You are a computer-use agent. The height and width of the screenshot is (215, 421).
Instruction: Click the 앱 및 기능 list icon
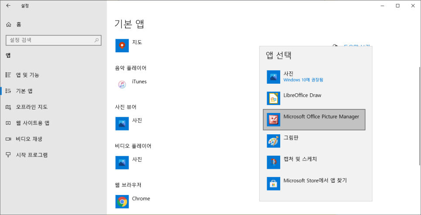(x=8, y=75)
